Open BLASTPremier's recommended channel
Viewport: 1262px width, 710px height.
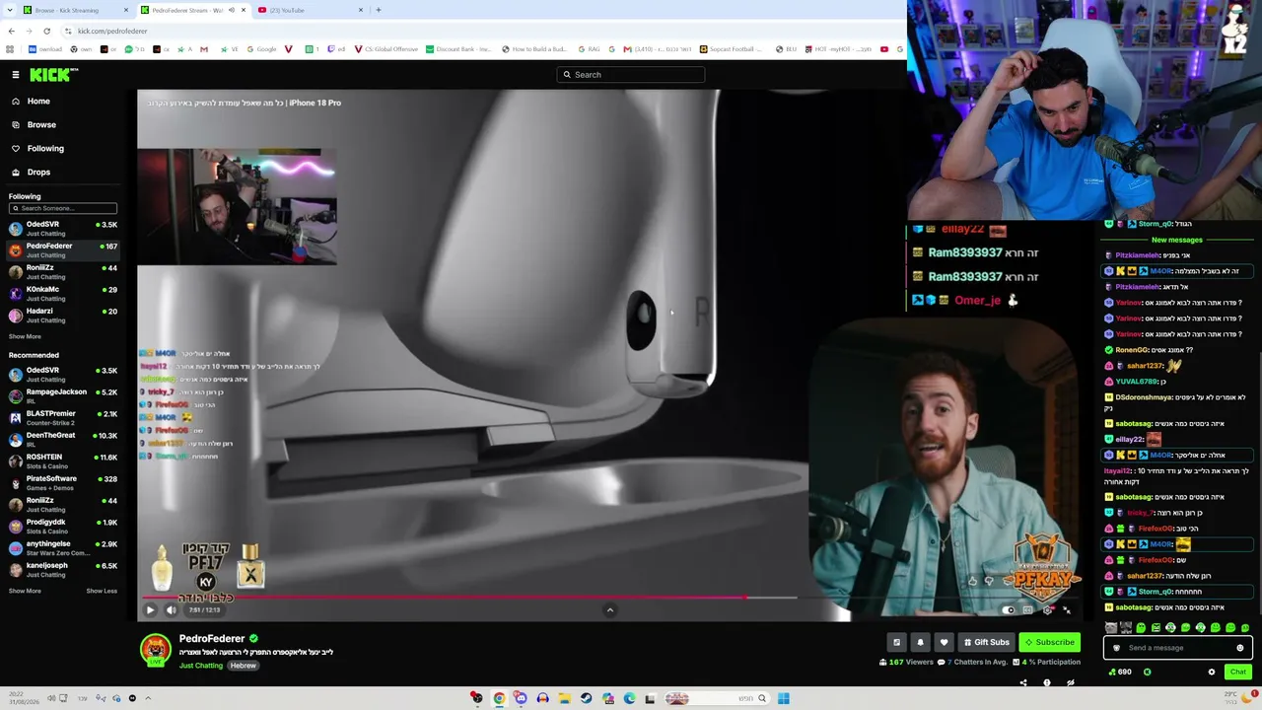(x=63, y=418)
